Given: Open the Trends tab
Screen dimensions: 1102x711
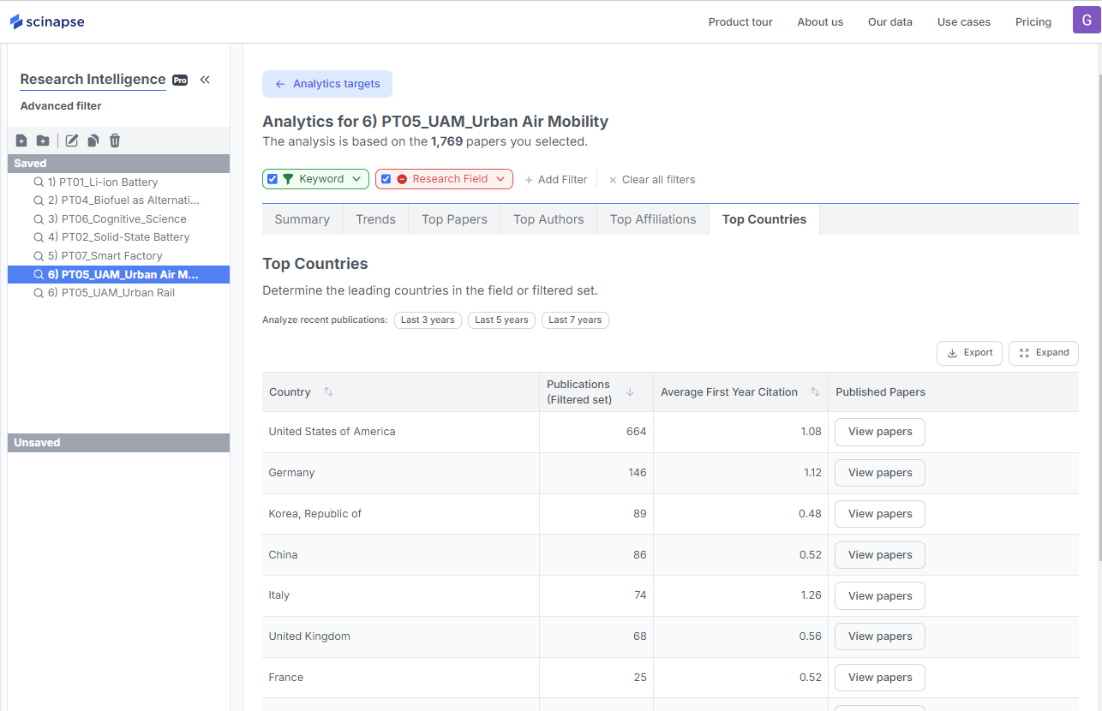Looking at the screenshot, I should click(375, 219).
